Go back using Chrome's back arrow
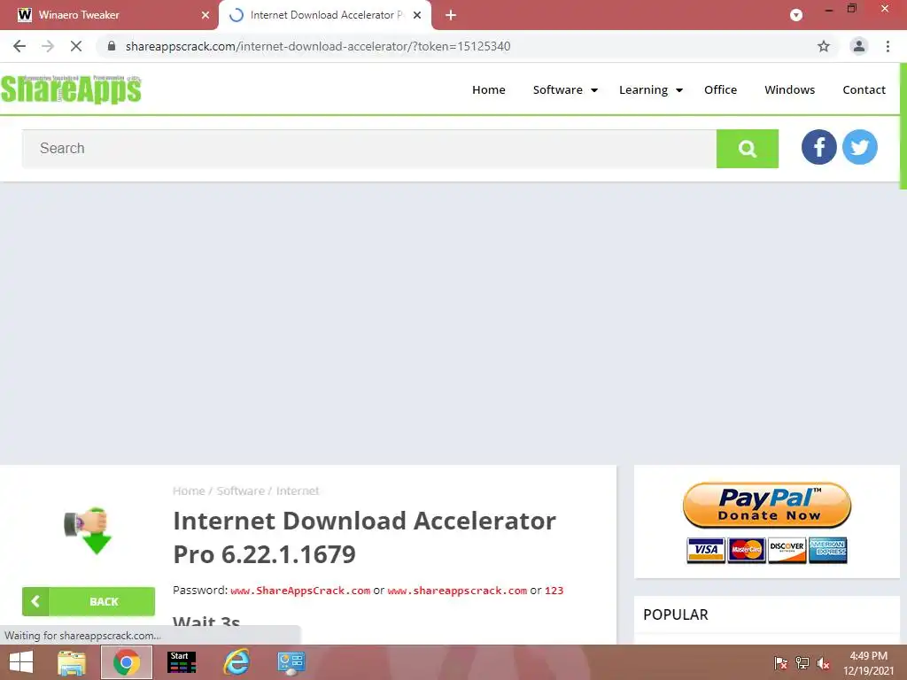This screenshot has width=907, height=680. (x=19, y=46)
